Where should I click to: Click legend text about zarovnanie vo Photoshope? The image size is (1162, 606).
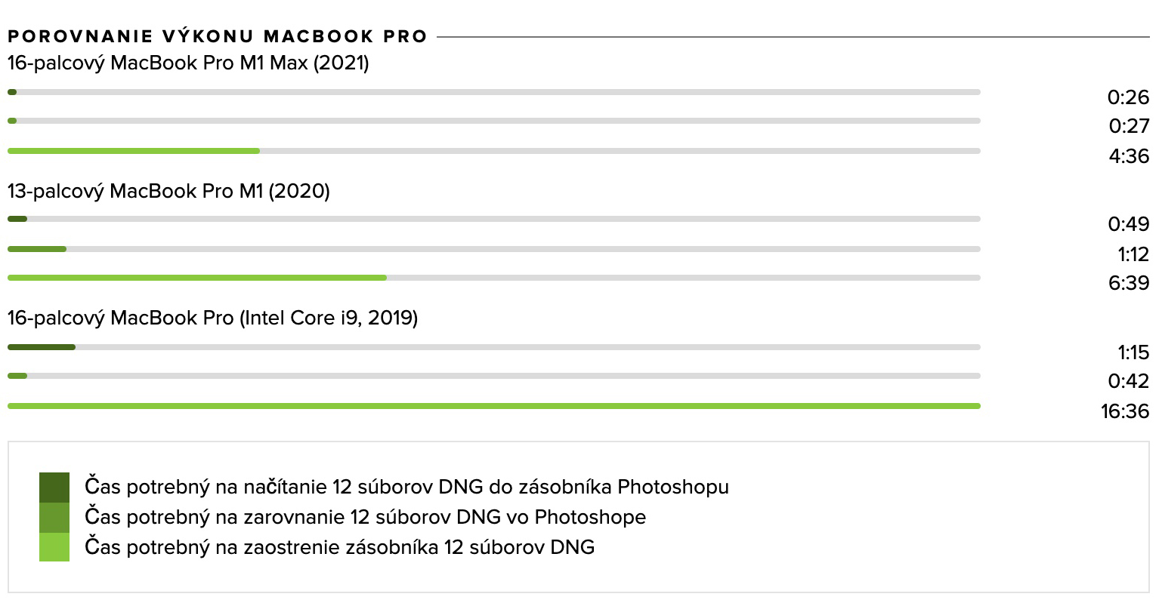click(x=366, y=517)
